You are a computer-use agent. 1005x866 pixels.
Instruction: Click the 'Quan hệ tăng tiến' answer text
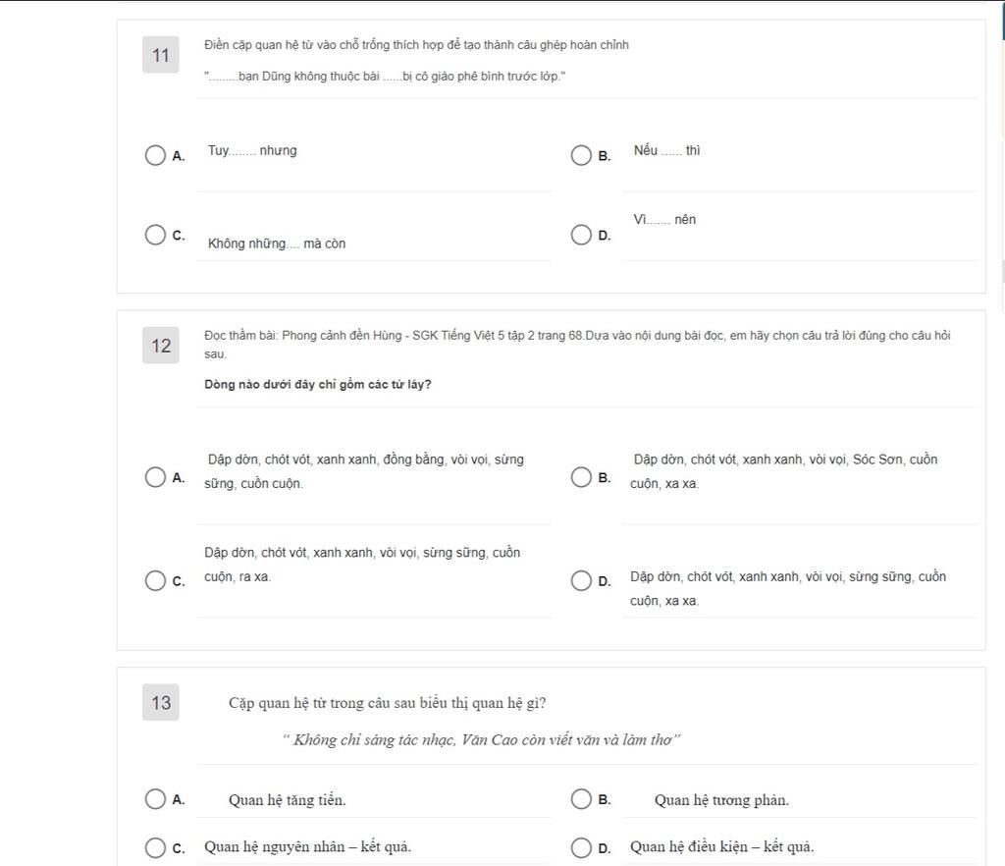click(288, 800)
